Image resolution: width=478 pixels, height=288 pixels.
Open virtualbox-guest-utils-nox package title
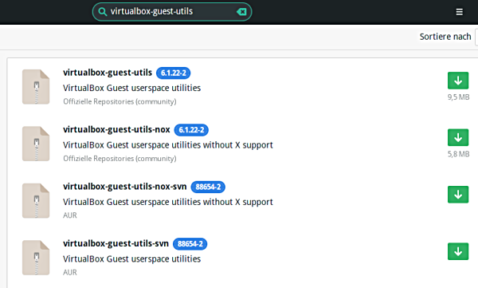[116, 129]
